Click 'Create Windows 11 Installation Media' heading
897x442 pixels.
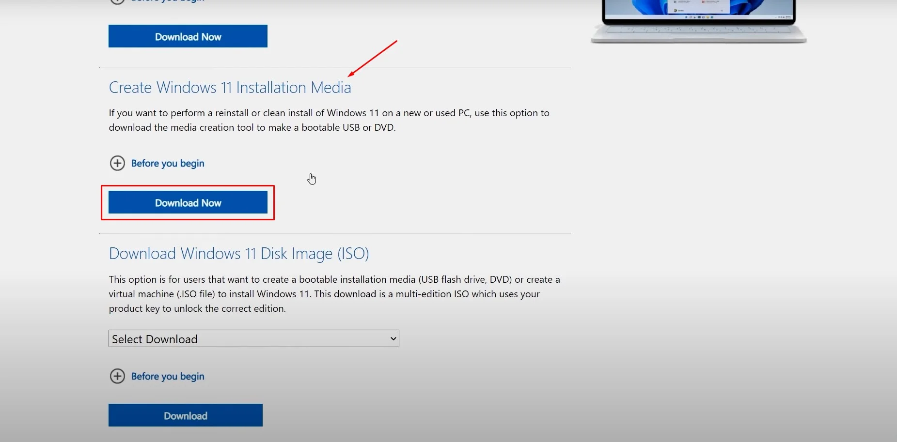230,88
